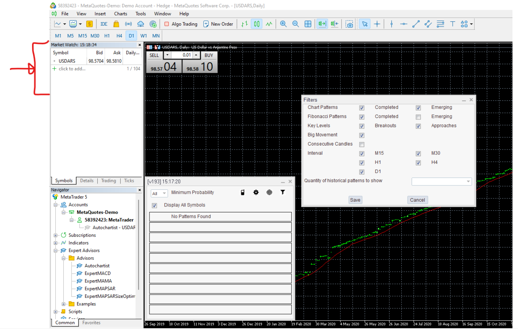The image size is (518, 331).
Task: Select the vertical line drawing tool
Action: coord(391,24)
